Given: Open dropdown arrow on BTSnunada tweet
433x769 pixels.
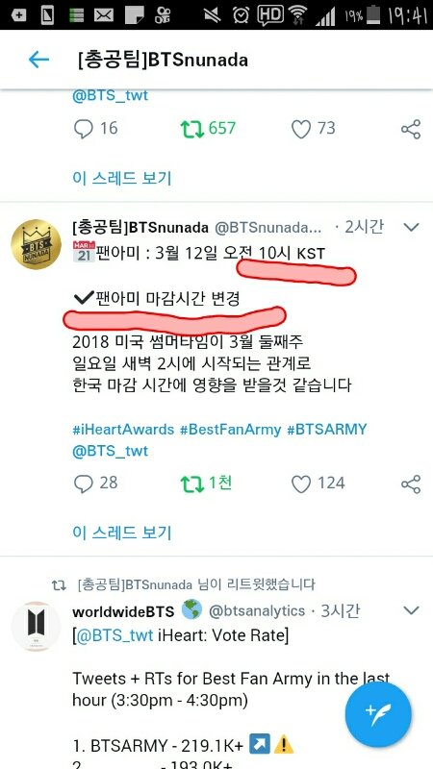Looking at the screenshot, I should coord(411,227).
